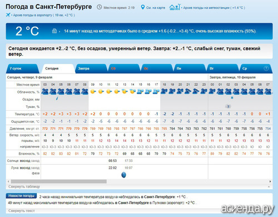Click the moonrise time 22:02
Screen dimensions: 278x217
click(x=112, y=168)
